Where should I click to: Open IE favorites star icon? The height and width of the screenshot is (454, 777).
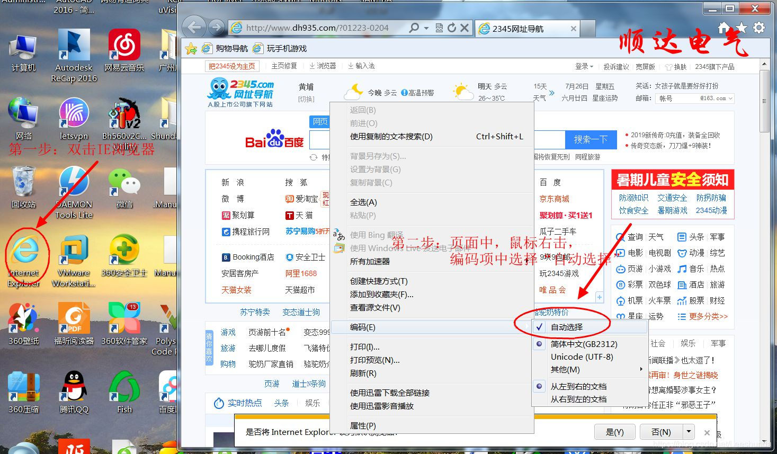[742, 28]
